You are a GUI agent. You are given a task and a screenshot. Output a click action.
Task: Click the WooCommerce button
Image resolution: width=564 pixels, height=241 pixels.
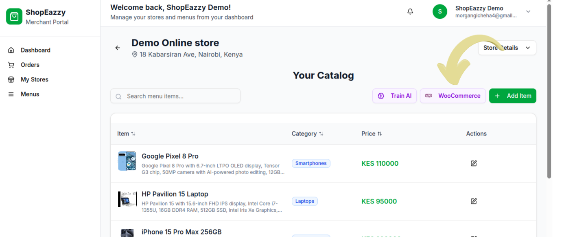pyautogui.click(x=453, y=96)
